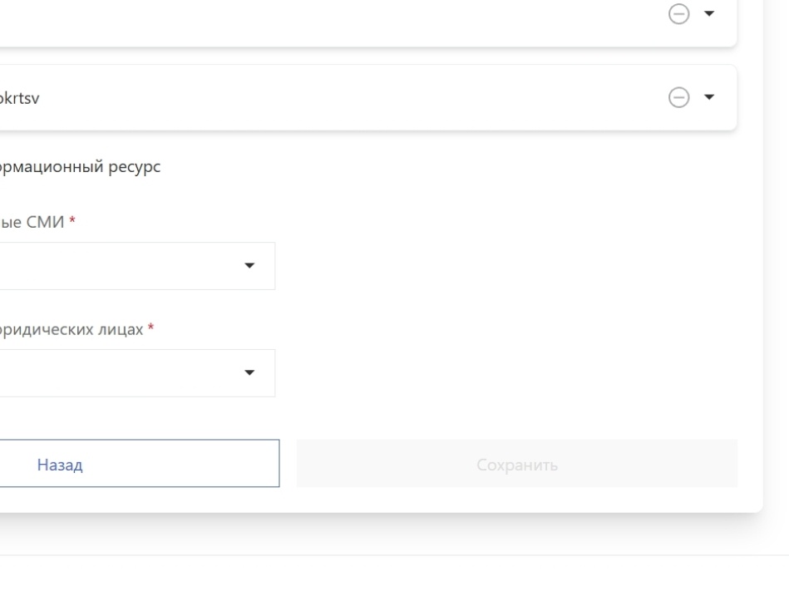Screen dimensions: 789x591
Task: Open the юридических лицах dropdown arrow
Action: 249,373
